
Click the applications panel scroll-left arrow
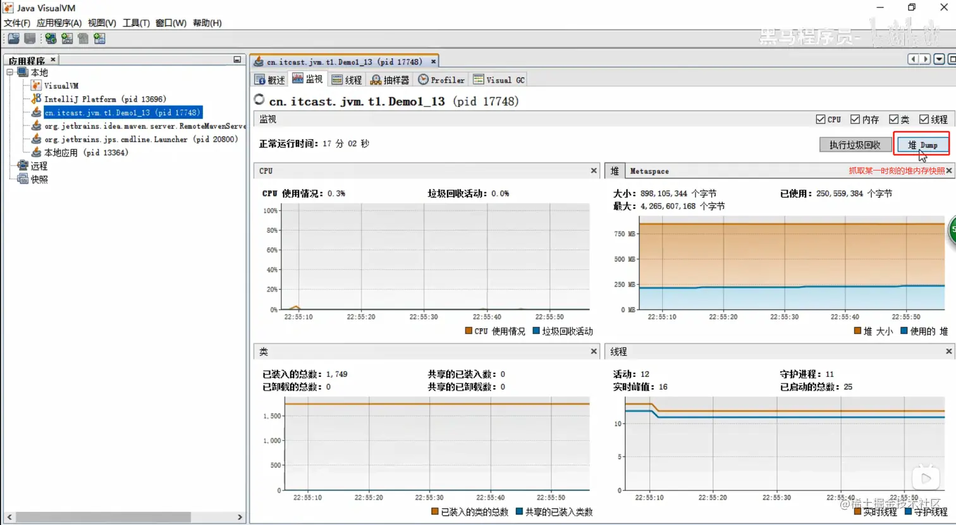[9, 517]
